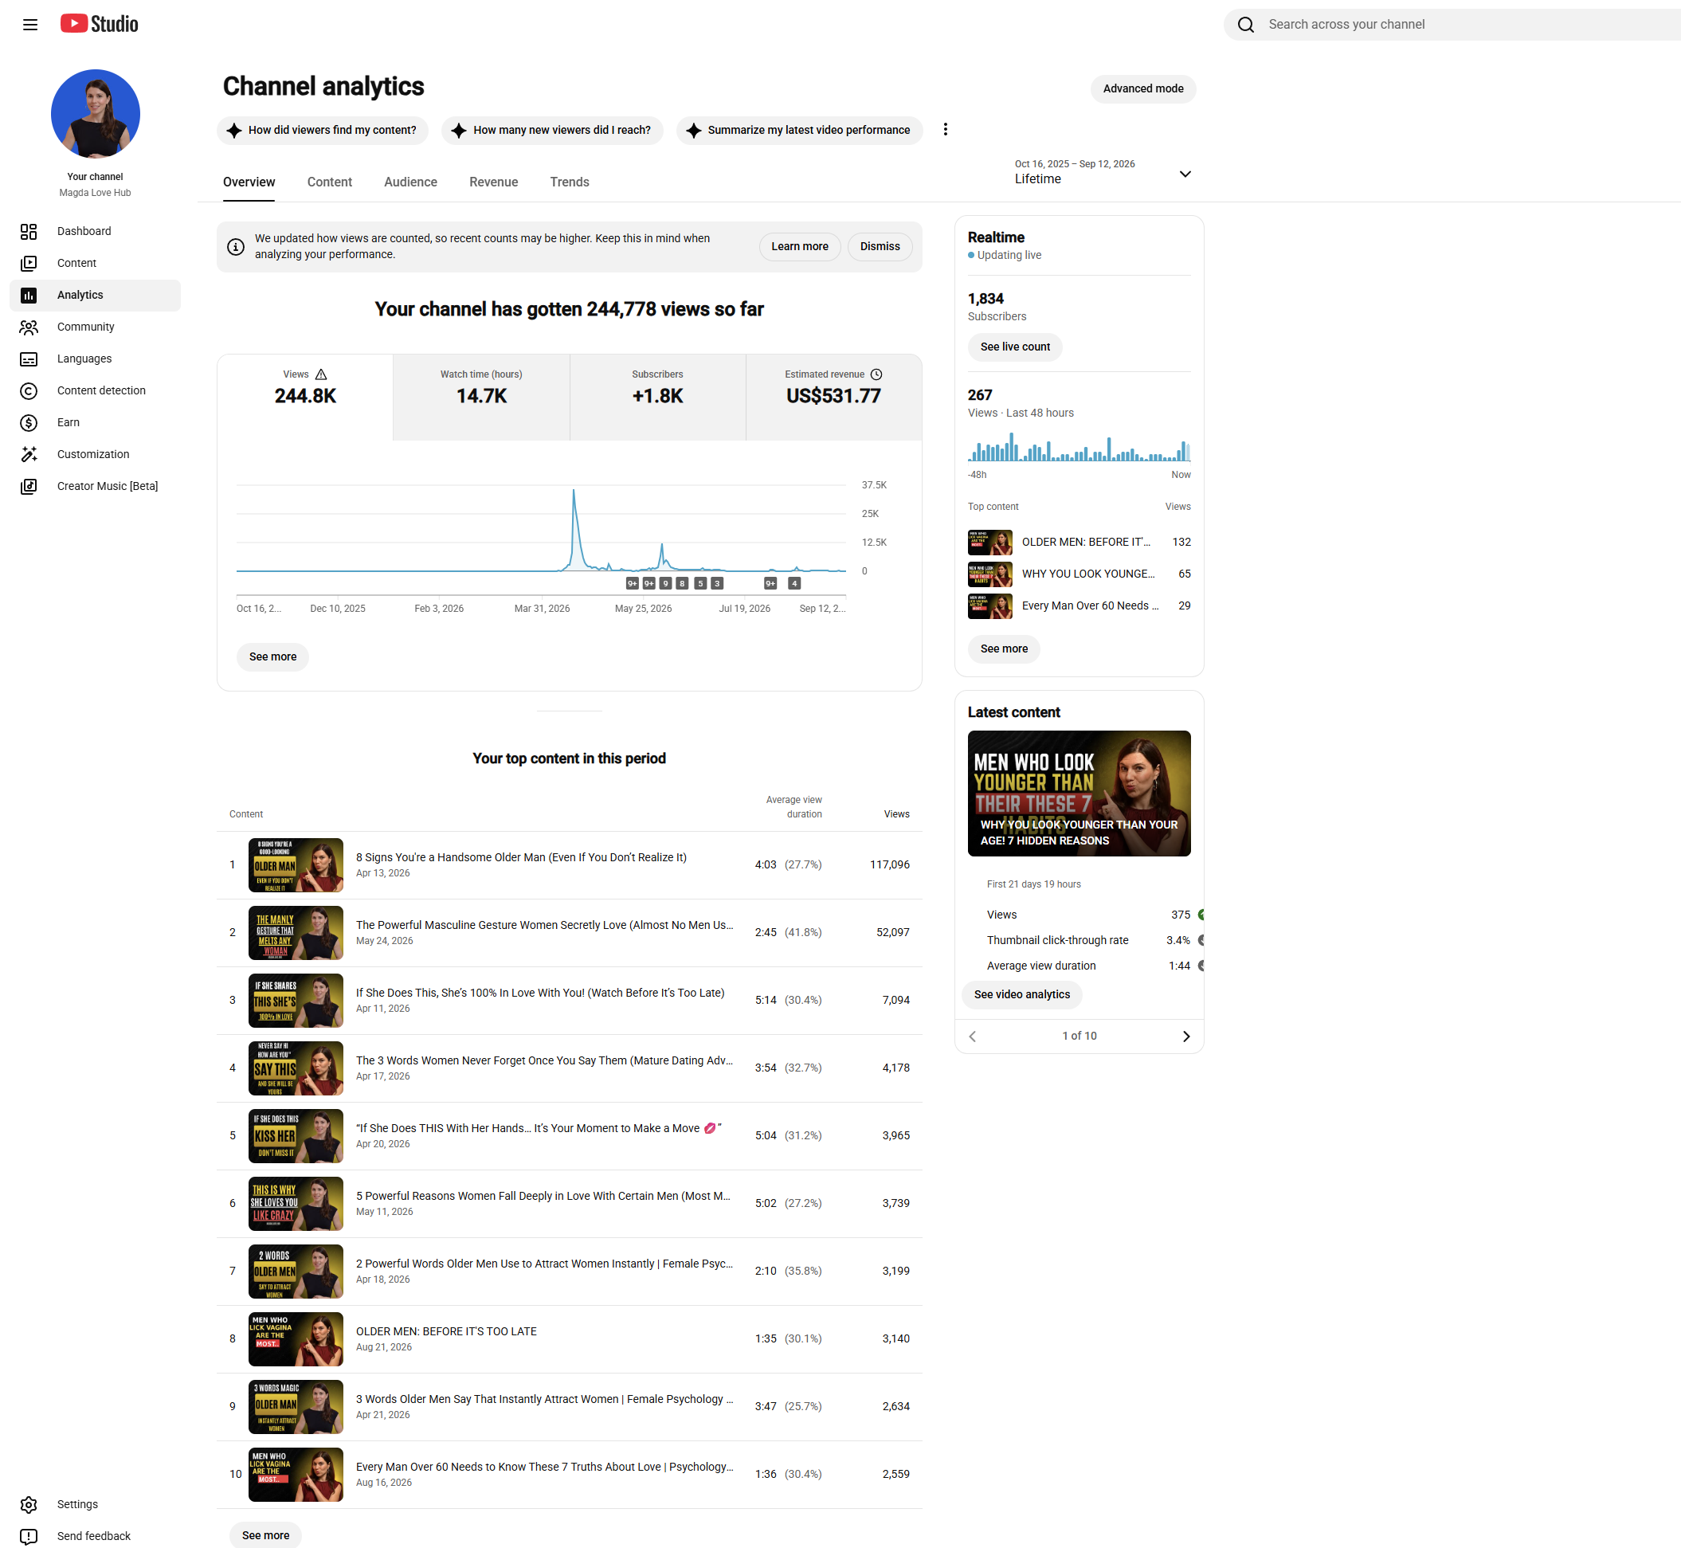
Task: Open the Earn section
Action: 95,422
